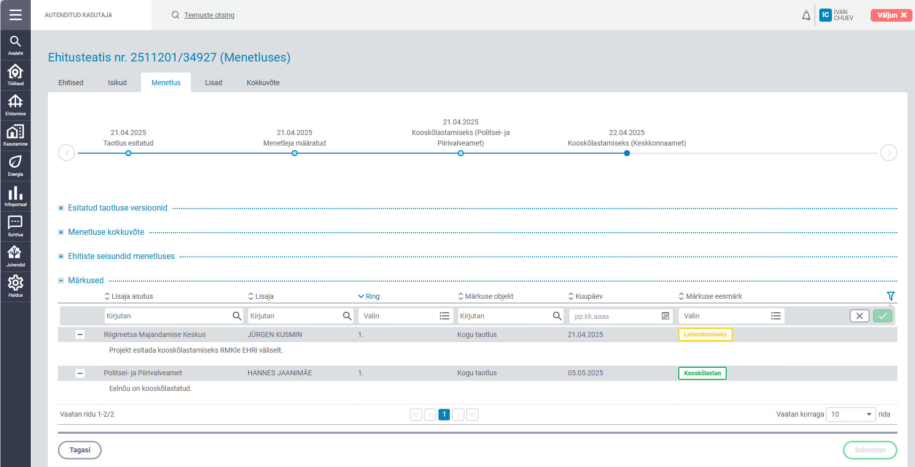Open the Haldus settings gear
915x467 pixels.
(15, 287)
